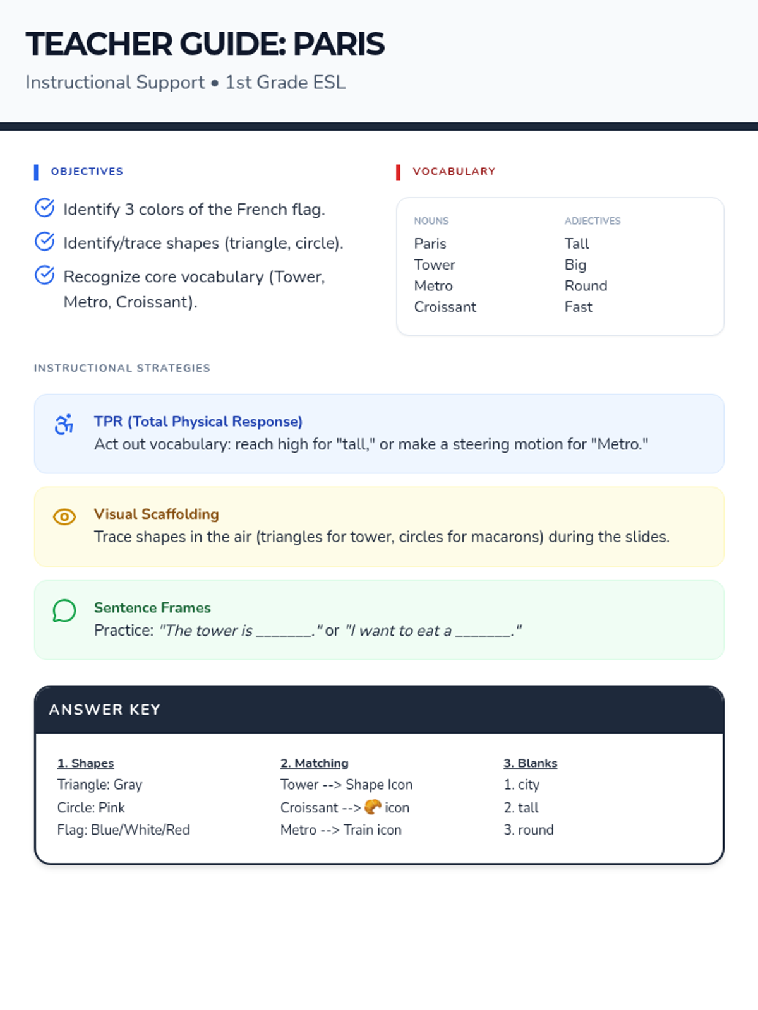Select the '1. Shapes' underlined heading
Screen dimensions: 758x1010
click(x=86, y=763)
